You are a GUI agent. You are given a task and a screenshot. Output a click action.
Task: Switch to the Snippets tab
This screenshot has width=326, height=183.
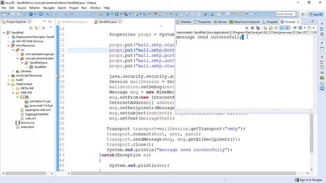pos(270,22)
